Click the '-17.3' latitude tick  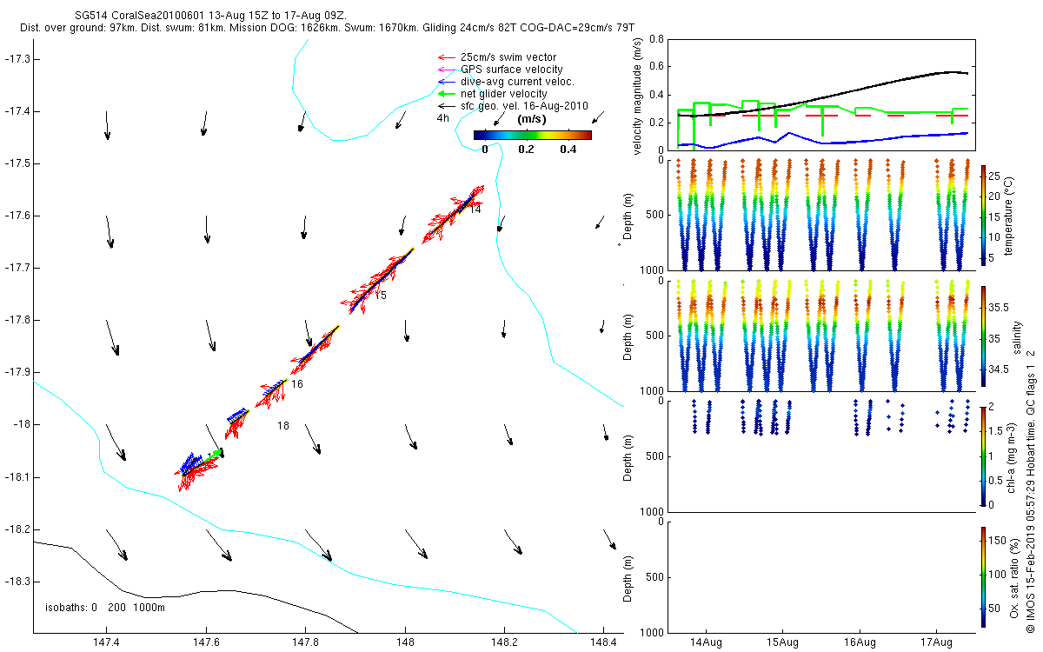(17, 59)
